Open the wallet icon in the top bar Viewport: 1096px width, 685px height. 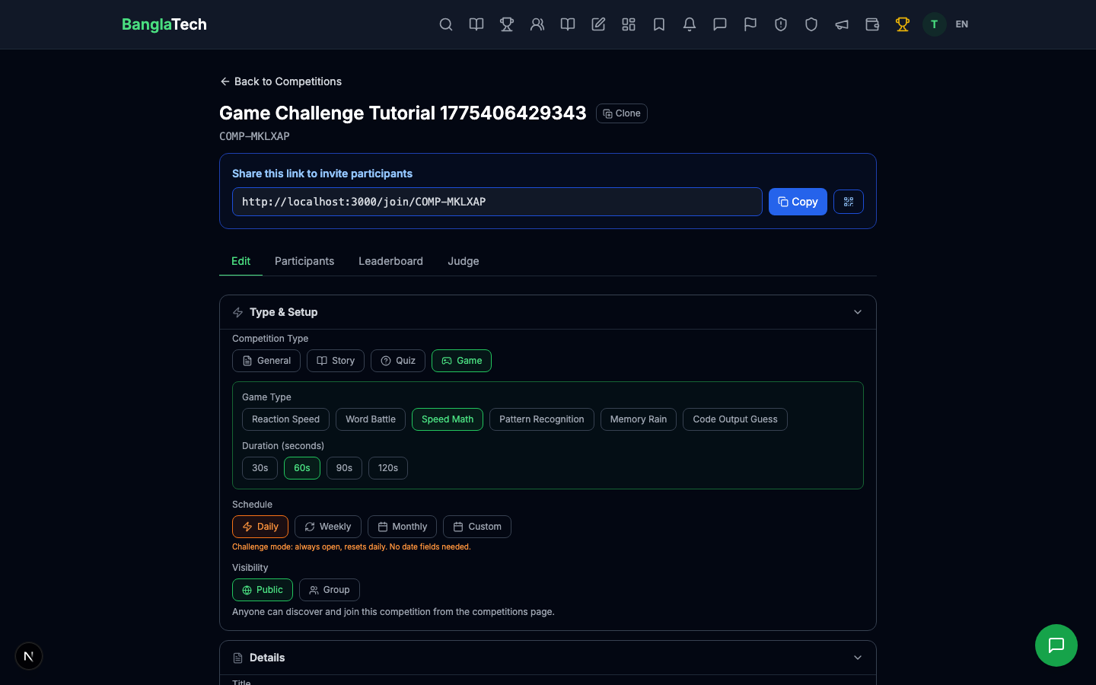[872, 24]
